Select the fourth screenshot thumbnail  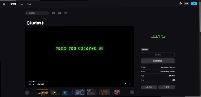tap(80, 92)
